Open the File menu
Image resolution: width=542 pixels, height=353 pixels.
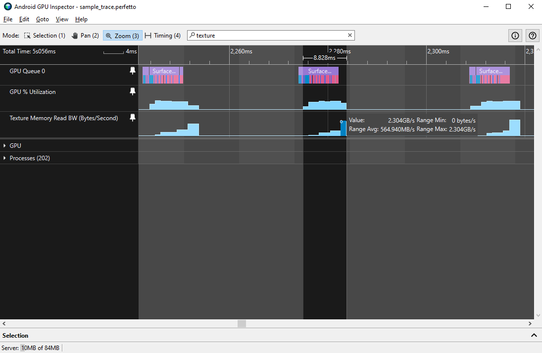click(x=8, y=19)
